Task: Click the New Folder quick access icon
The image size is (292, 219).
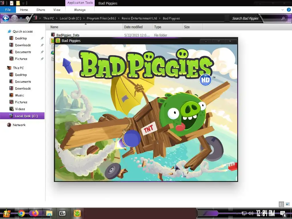Action: coord(18,3)
